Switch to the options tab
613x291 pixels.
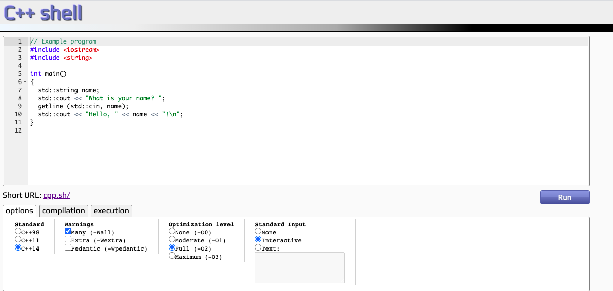[x=19, y=211]
